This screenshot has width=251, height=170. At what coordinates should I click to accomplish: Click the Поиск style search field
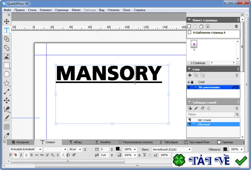210,114
